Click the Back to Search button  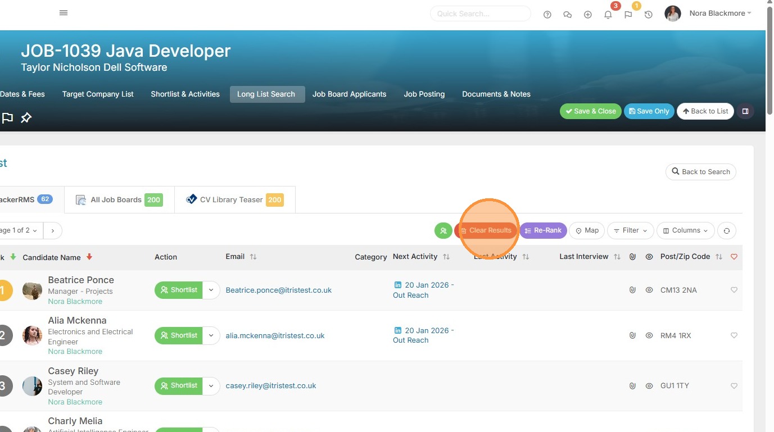[x=701, y=172]
